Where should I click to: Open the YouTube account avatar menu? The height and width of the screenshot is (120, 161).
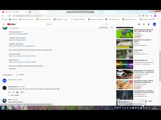coord(154,24)
